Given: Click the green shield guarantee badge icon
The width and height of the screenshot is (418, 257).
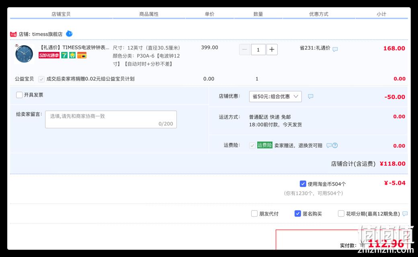Looking at the screenshot, I should coord(72,55).
